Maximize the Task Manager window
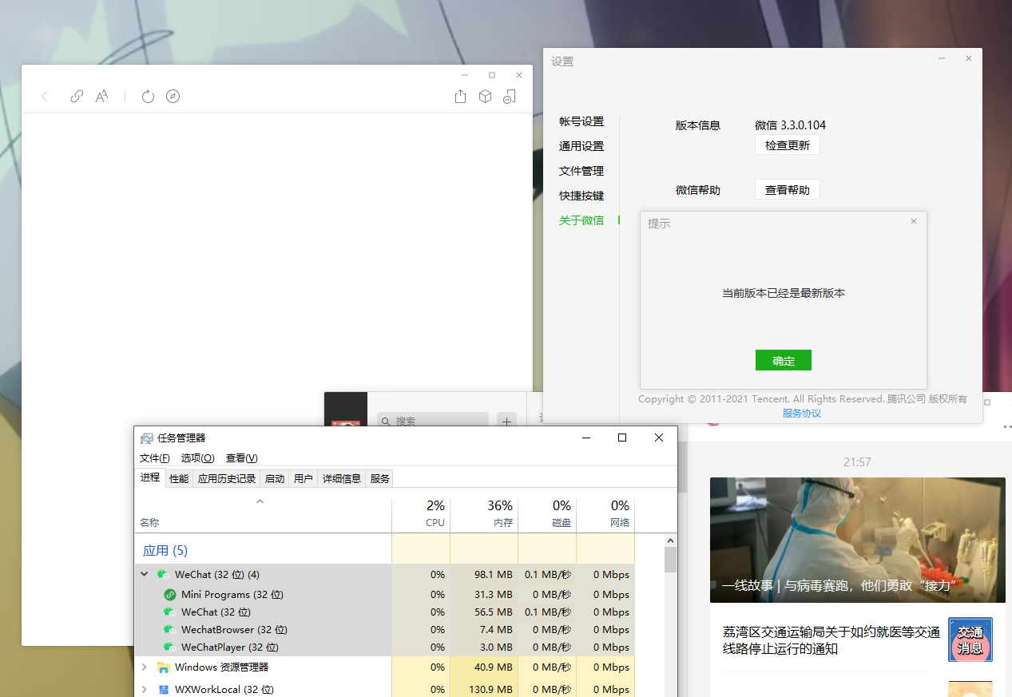 [x=622, y=438]
